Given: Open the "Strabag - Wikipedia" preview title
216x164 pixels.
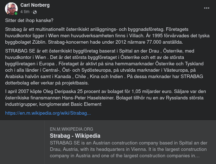Looking at the screenshot, I should coord(75,136).
